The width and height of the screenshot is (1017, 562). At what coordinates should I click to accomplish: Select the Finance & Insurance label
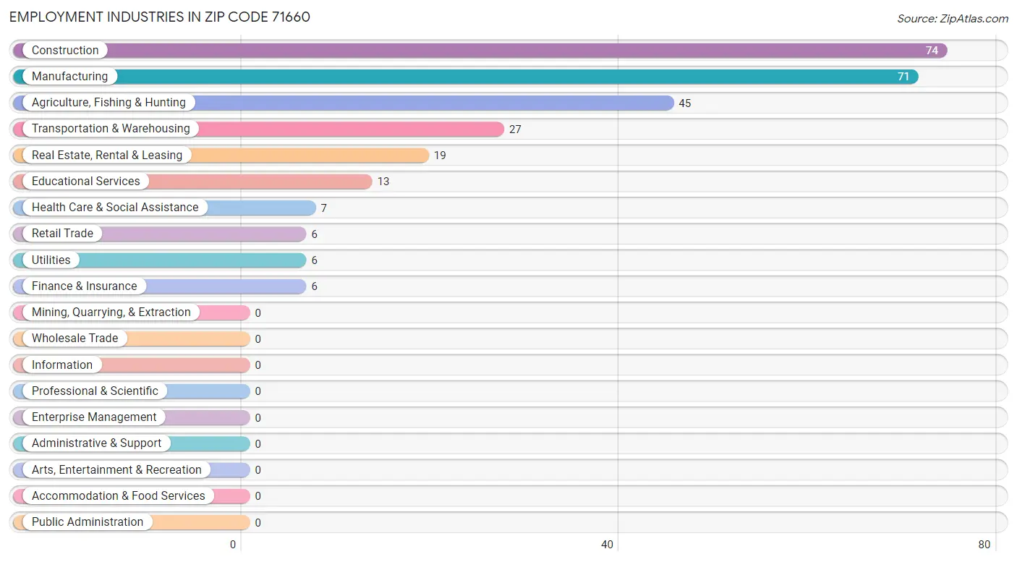tap(84, 286)
